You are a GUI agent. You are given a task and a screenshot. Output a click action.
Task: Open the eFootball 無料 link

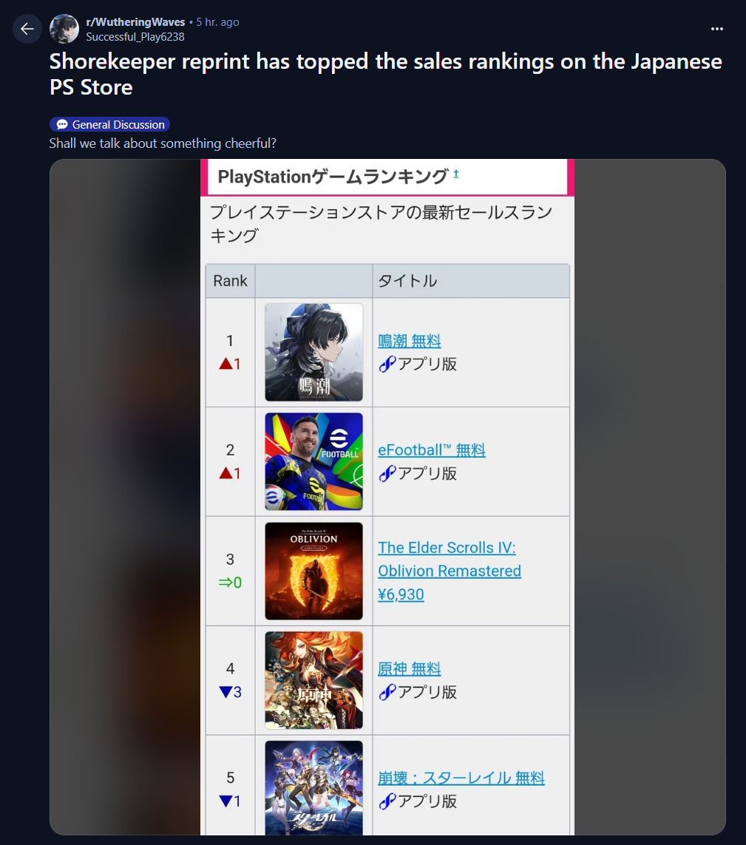click(x=431, y=450)
